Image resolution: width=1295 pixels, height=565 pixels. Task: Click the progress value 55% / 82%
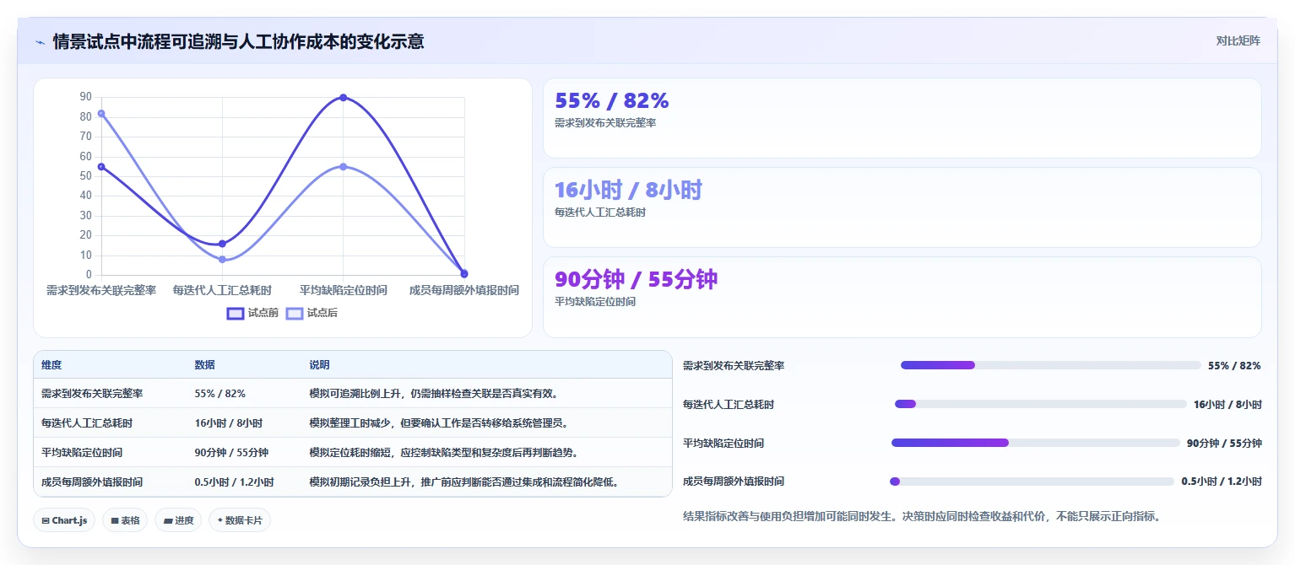(1234, 366)
